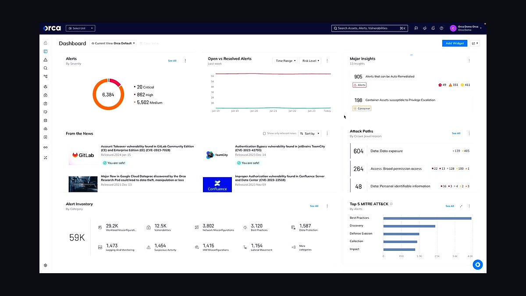Click the Alerts tag under 905 insight
The height and width of the screenshot is (296, 526).
[x=359, y=85]
